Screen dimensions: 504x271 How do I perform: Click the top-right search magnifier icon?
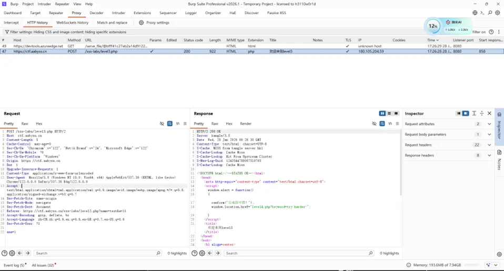coord(490,13)
